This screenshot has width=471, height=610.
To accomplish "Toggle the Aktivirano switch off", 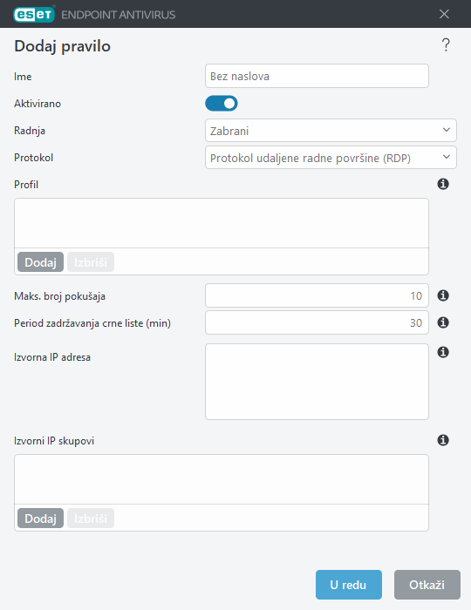I will coord(222,104).
